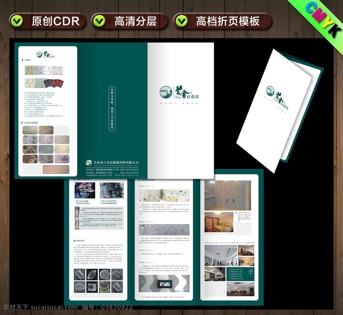Click the 硅藻土简介 heading
This screenshot has width=343, height=315.
80,241
